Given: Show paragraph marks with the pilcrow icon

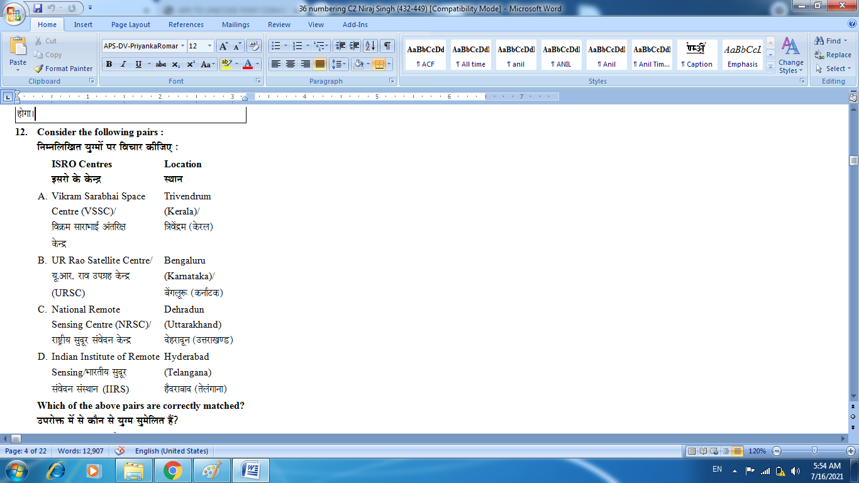Looking at the screenshot, I should tap(387, 46).
